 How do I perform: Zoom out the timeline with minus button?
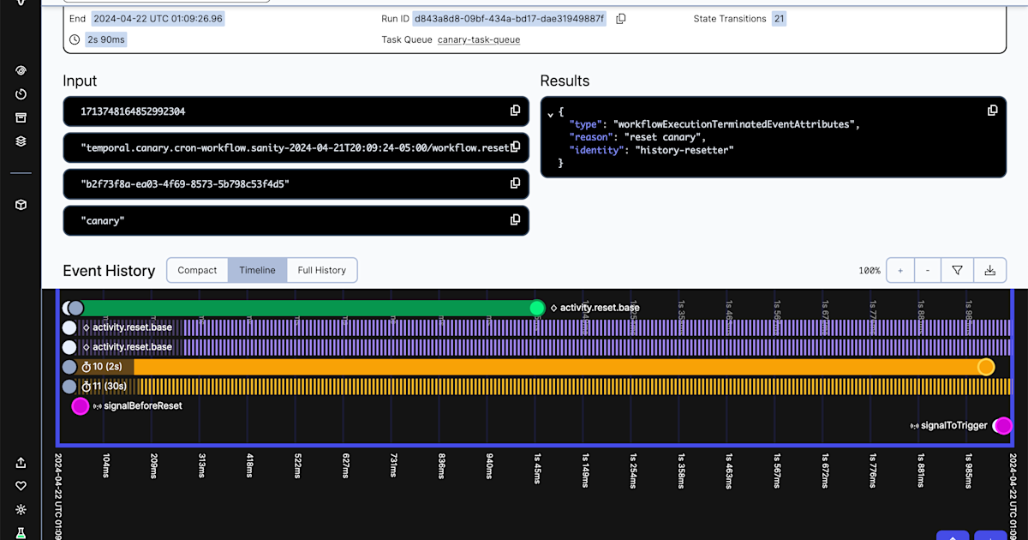click(928, 270)
